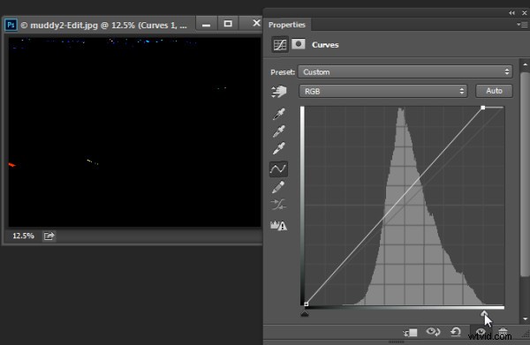The width and height of the screenshot is (530, 345).
Task: View the previous state eye icon
Action: 433,332
